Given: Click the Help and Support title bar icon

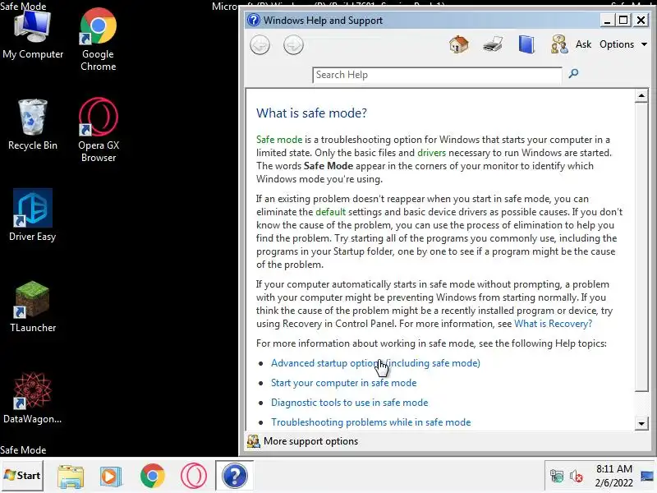Looking at the screenshot, I should (x=254, y=20).
